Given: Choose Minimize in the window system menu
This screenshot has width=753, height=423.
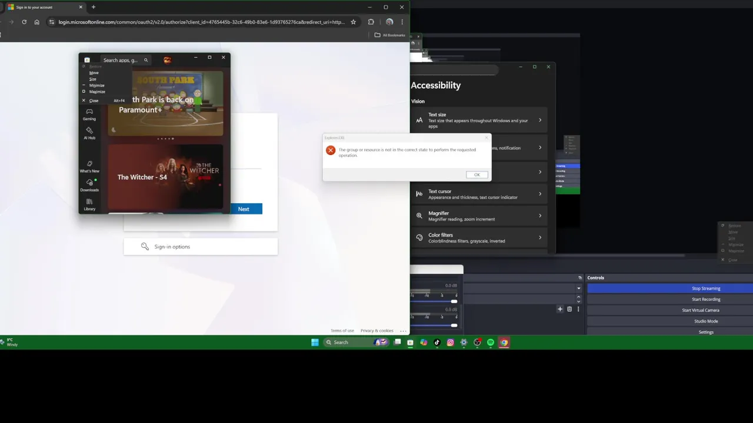Looking at the screenshot, I should point(96,85).
